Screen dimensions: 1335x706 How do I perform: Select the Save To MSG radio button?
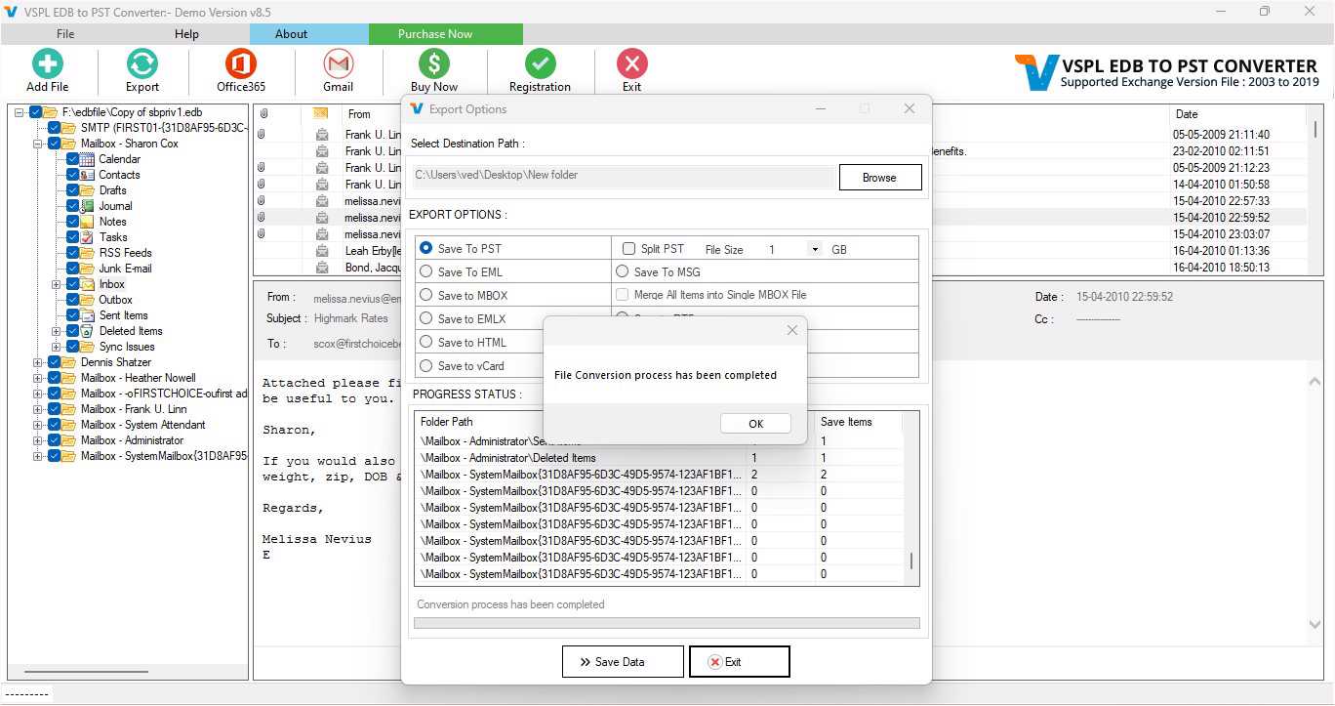622,271
